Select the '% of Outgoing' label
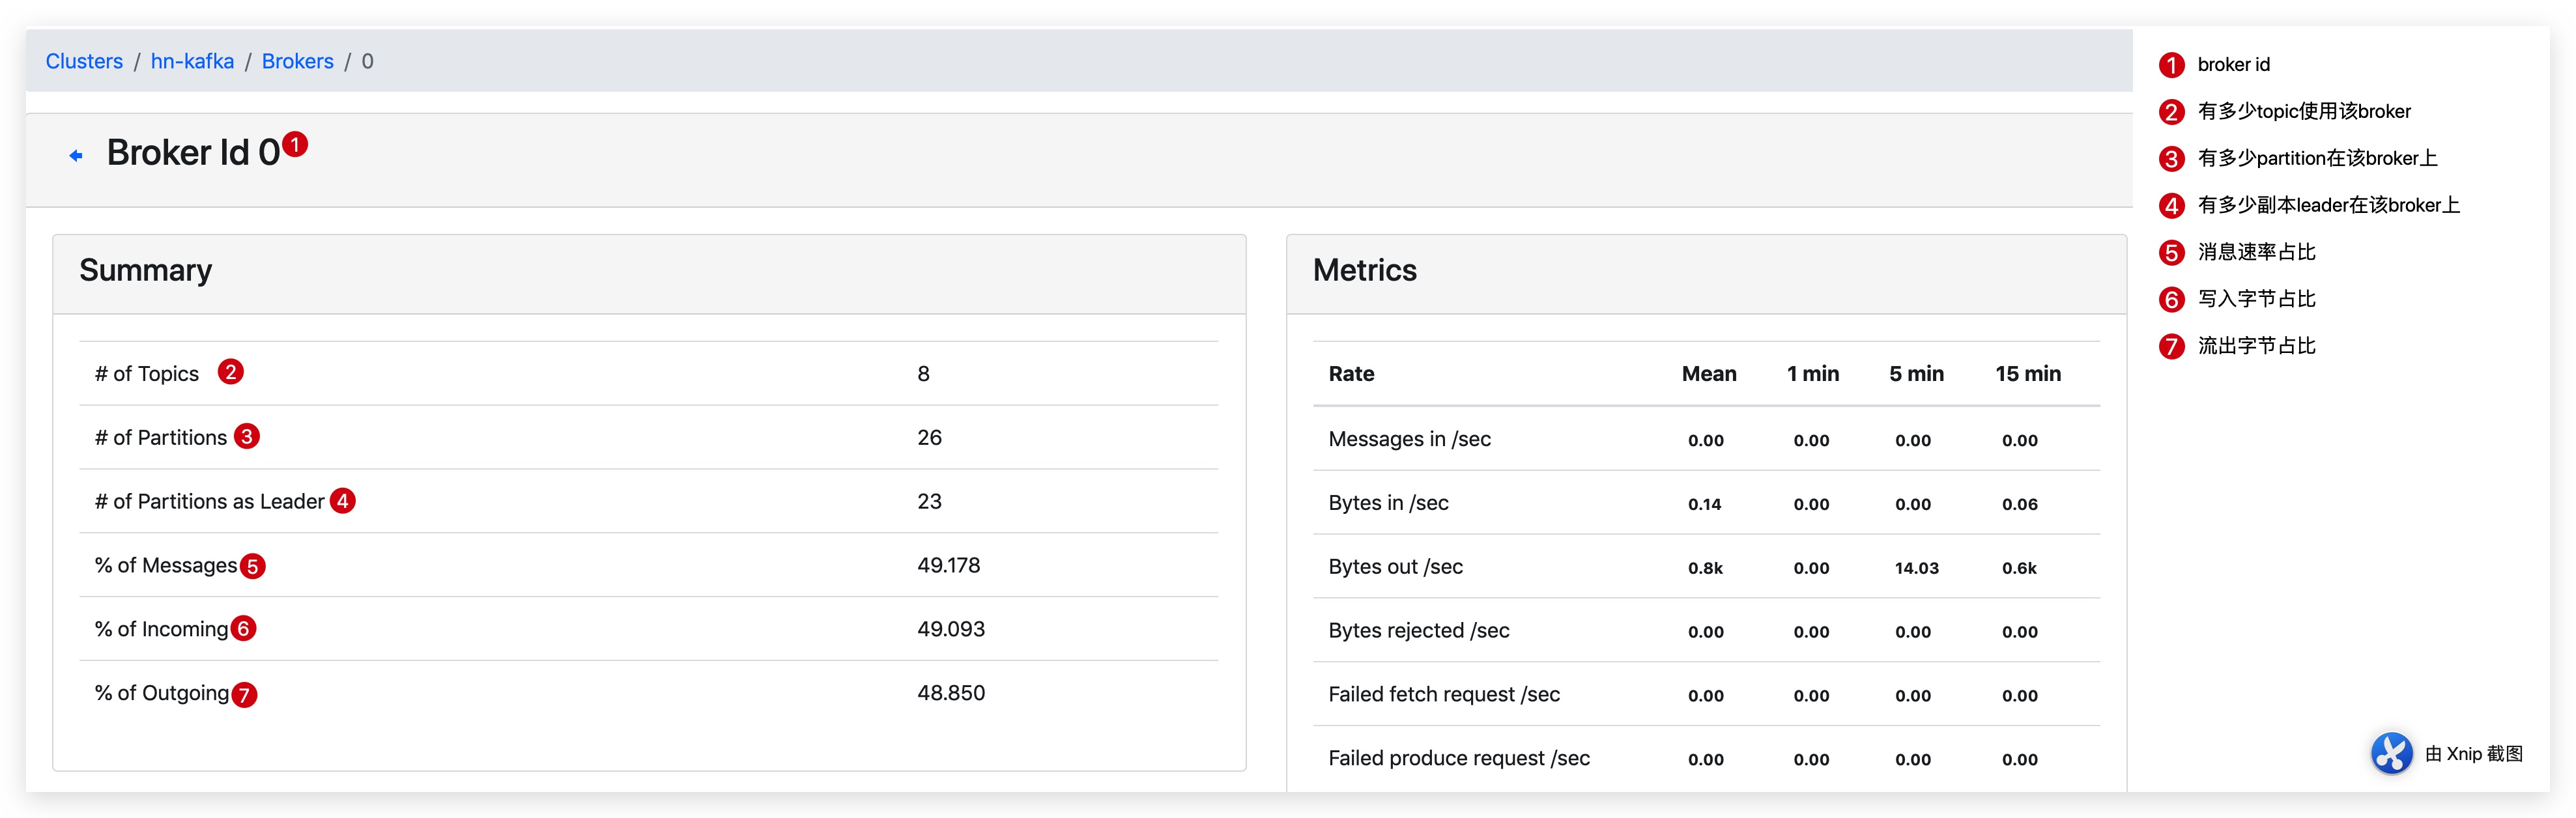This screenshot has width=2576, height=818. coord(162,693)
